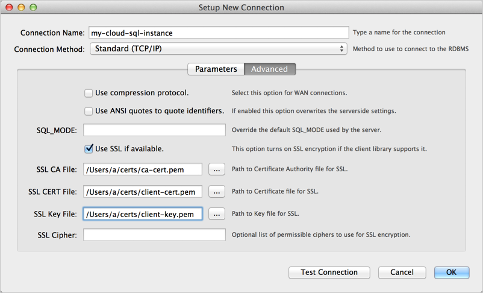Click browse button for SSL CERT File

coord(217,192)
